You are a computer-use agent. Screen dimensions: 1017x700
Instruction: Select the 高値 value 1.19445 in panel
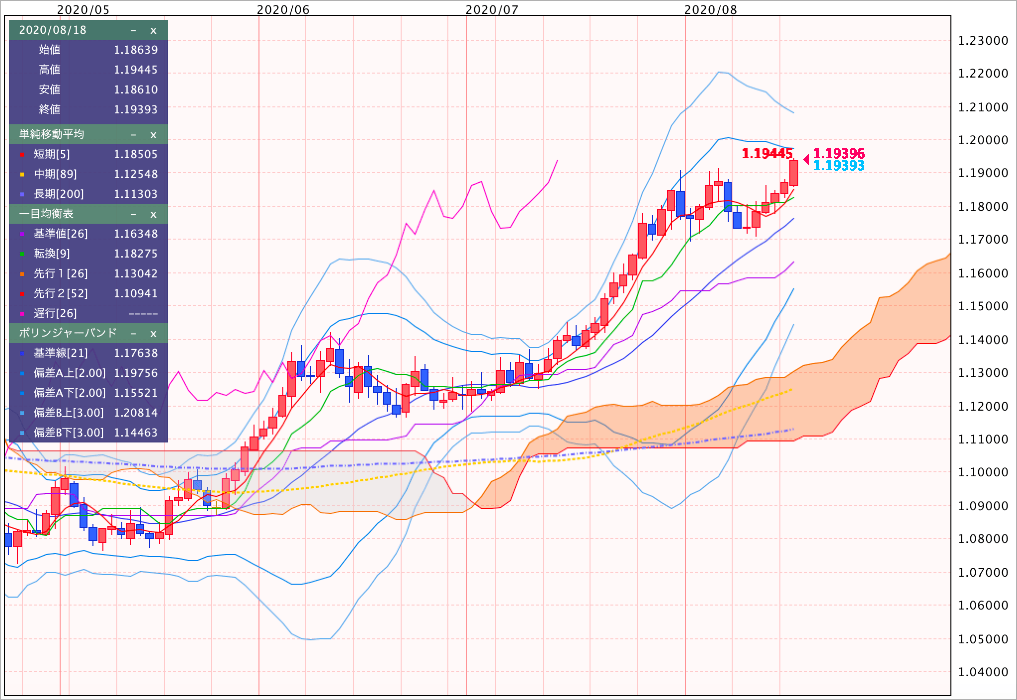(136, 70)
